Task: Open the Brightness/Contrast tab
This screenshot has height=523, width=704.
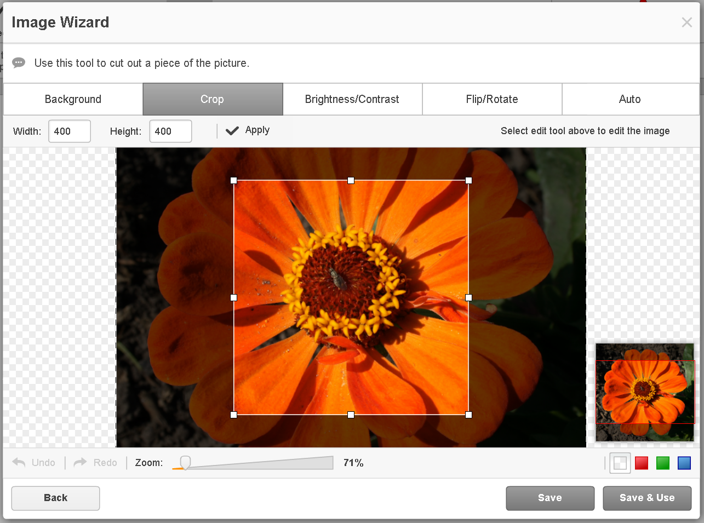Action: coord(352,99)
